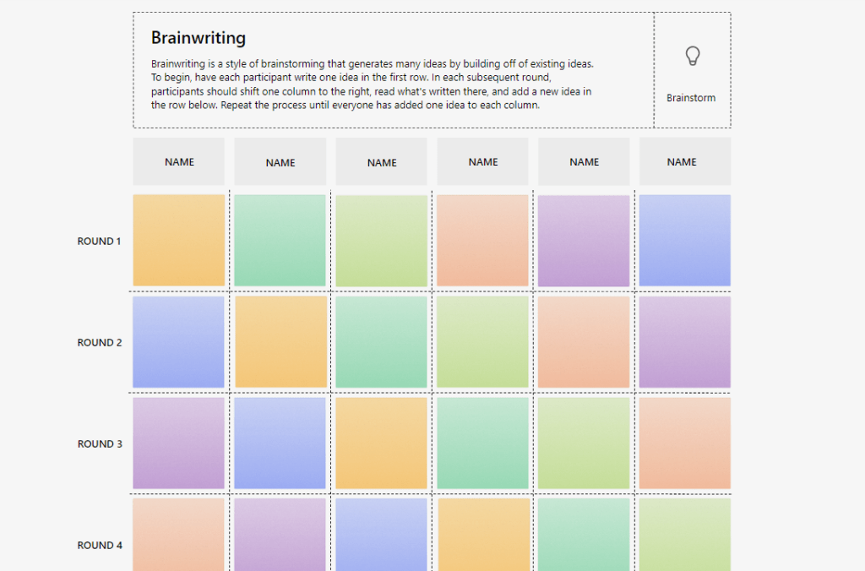
Task: Select the dark green sticky note in Round 3
Action: 482,443
